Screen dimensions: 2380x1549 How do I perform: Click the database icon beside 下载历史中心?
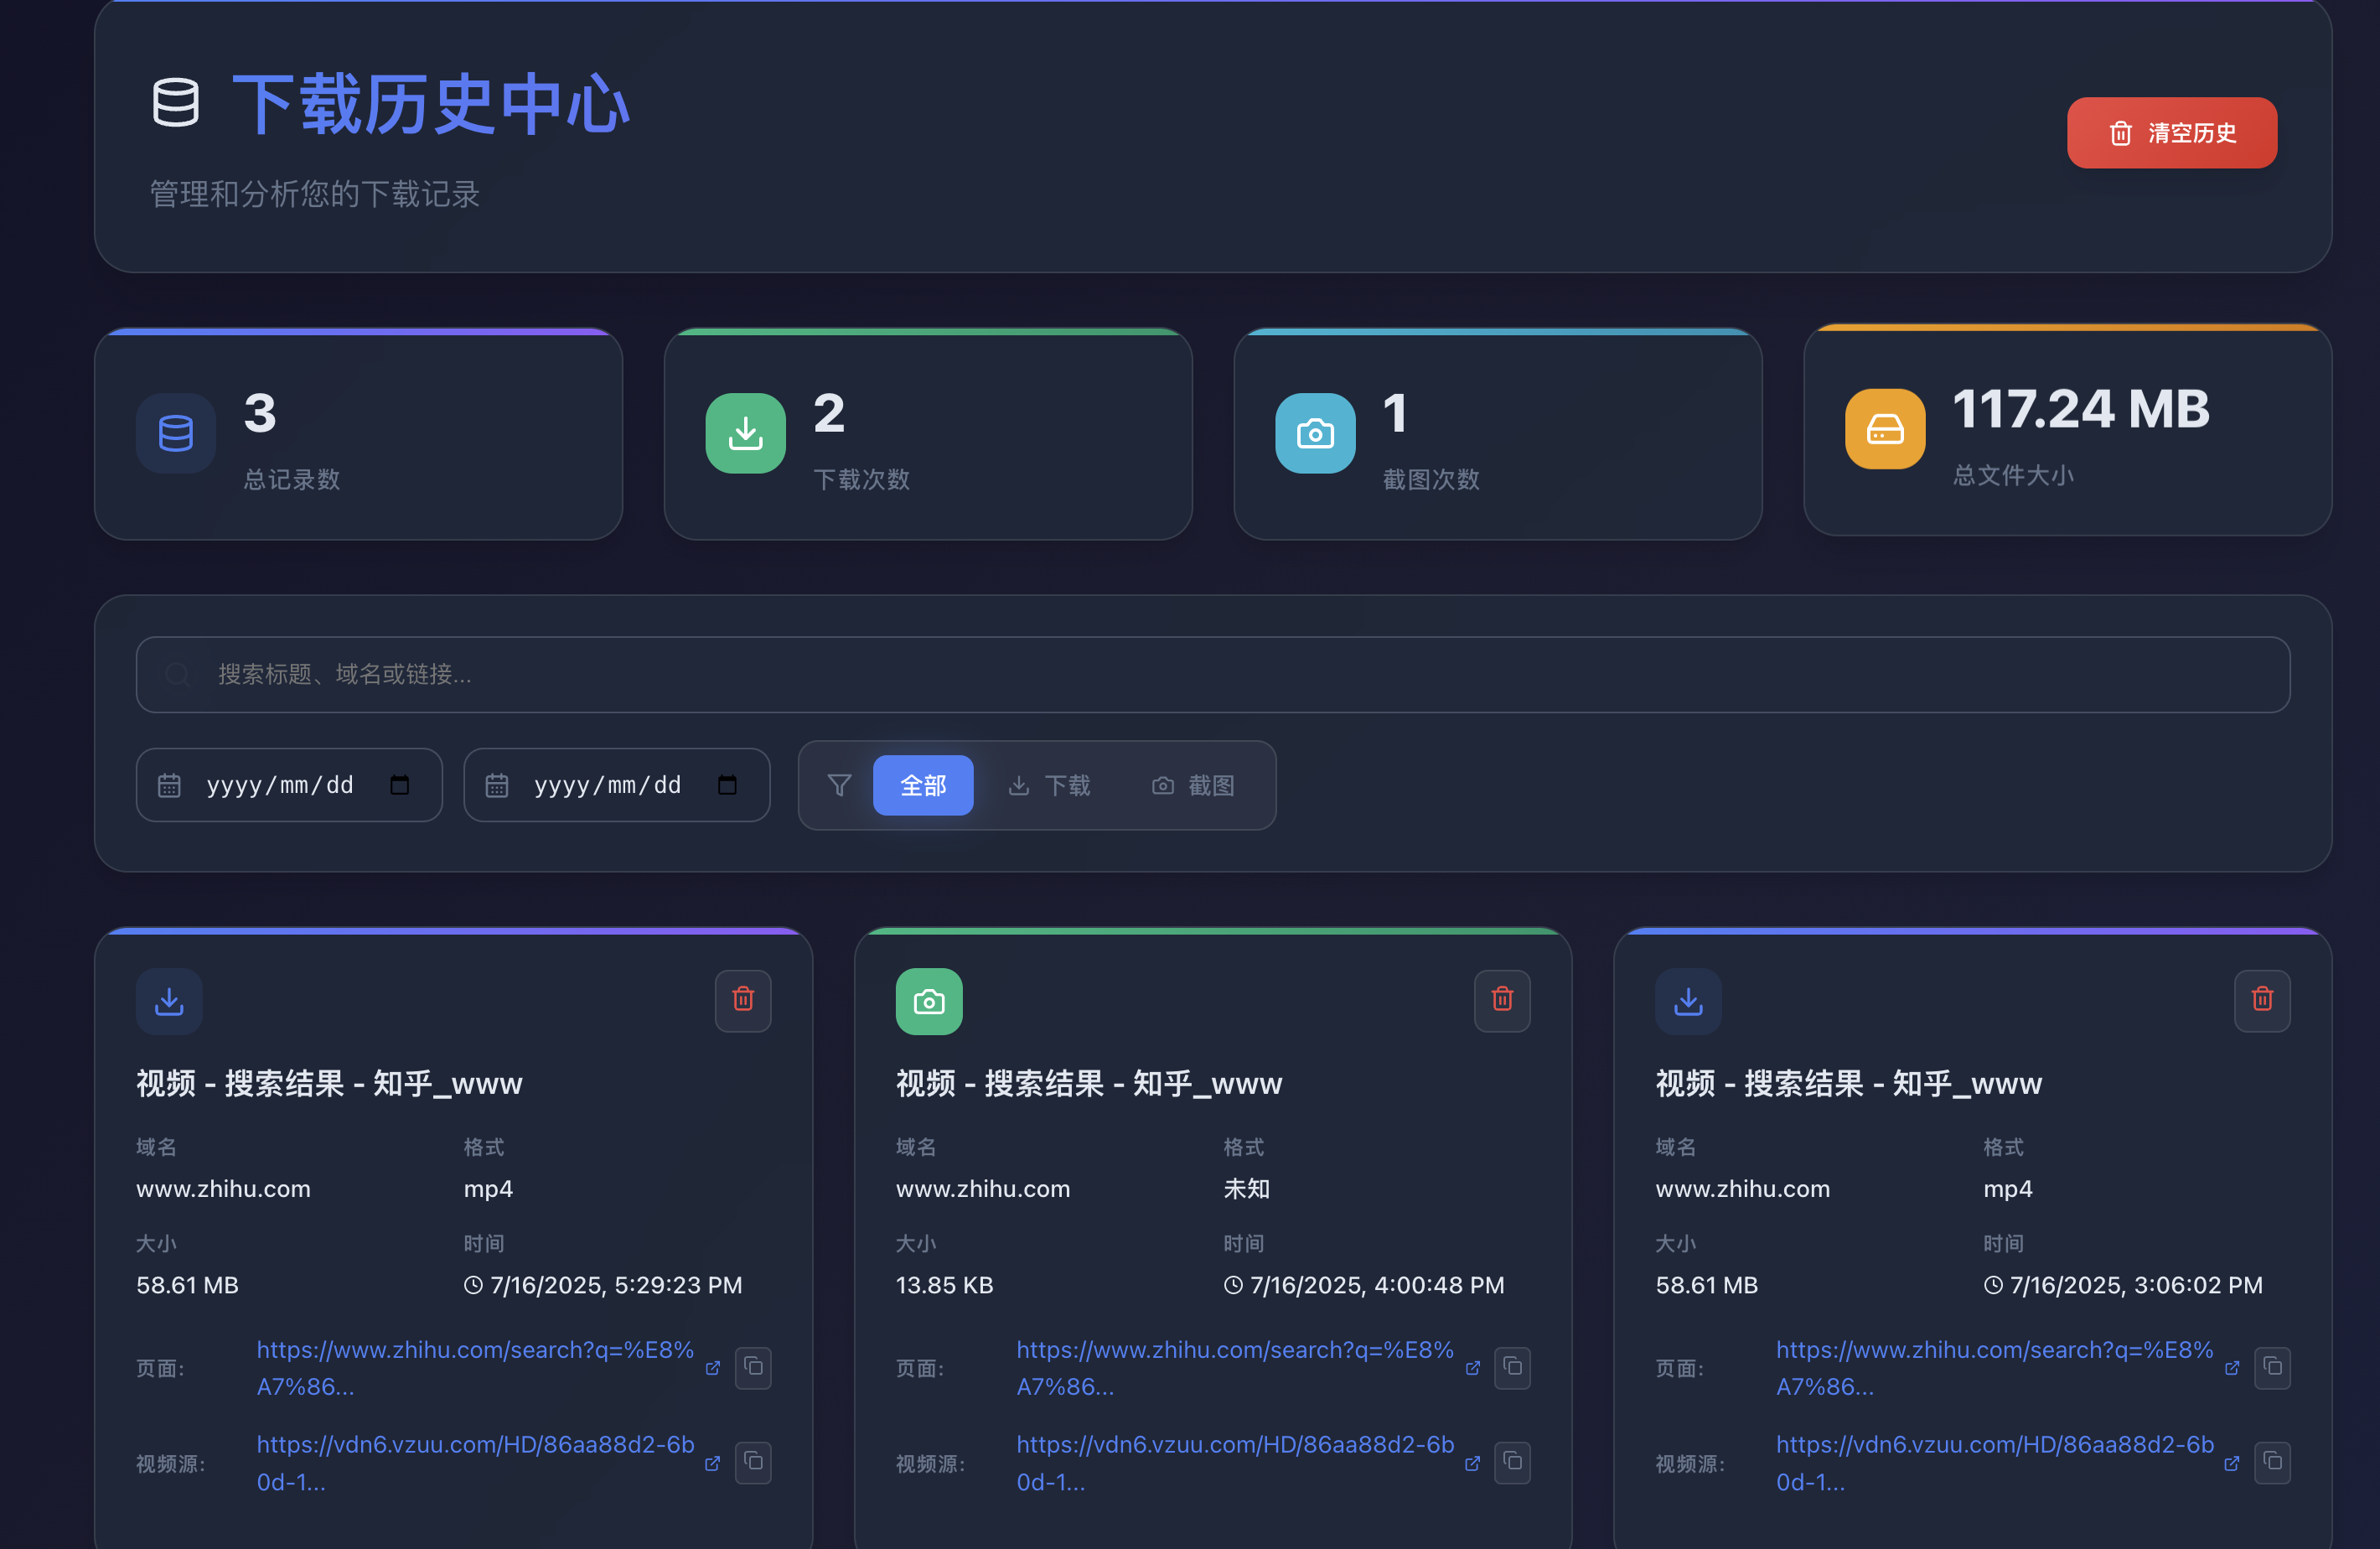coord(175,102)
